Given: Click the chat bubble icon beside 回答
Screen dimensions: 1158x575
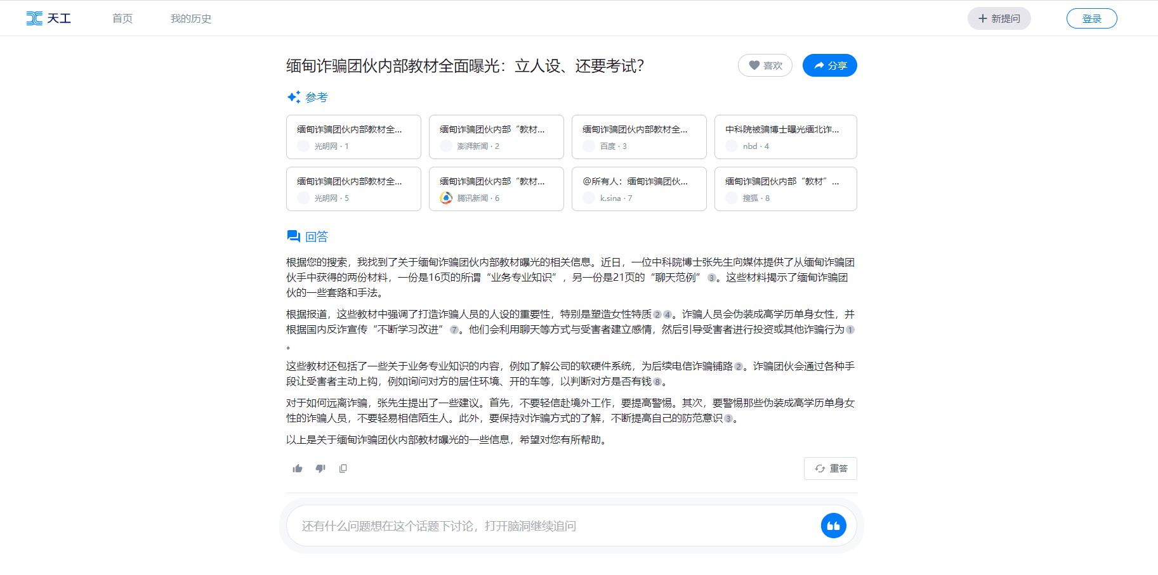Looking at the screenshot, I should pos(293,236).
